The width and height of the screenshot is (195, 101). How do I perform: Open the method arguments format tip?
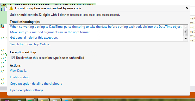pos(50,32)
